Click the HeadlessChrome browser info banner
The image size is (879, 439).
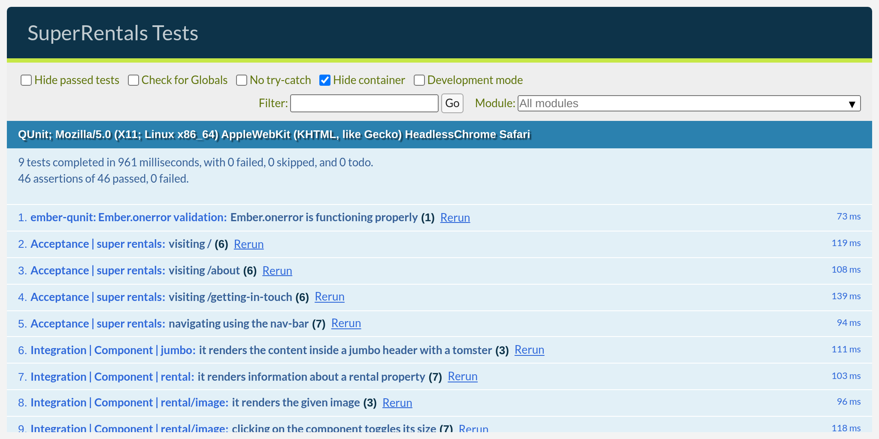[274, 134]
